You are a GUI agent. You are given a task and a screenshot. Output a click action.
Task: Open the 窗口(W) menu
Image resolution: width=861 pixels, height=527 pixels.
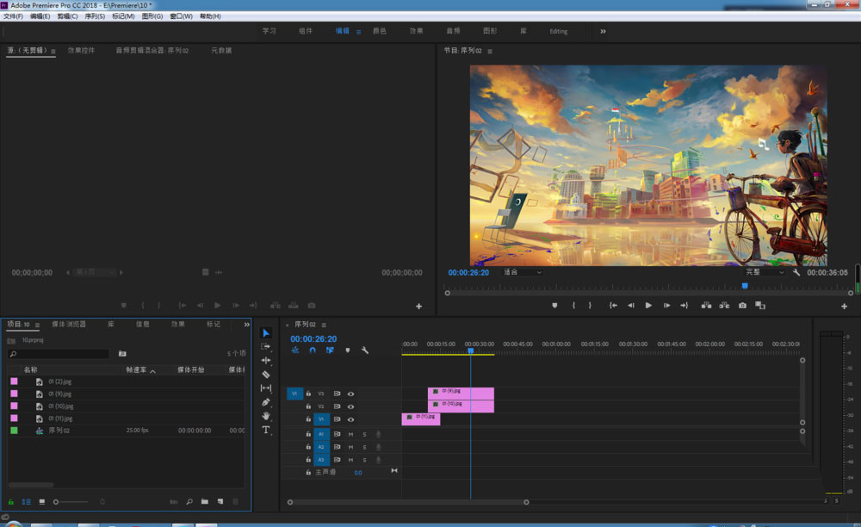[x=181, y=16]
